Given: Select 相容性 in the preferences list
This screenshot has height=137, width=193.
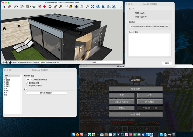Looking at the screenshot, I should (x=12, y=91).
